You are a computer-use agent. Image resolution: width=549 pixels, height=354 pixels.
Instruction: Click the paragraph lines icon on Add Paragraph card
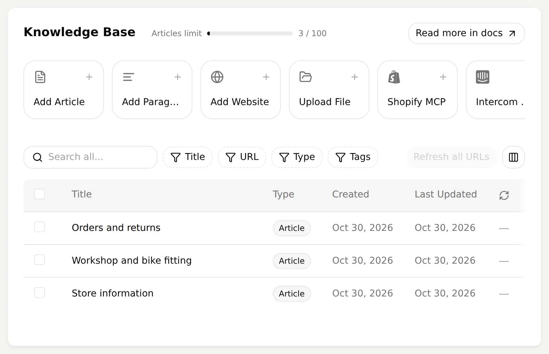(x=129, y=77)
